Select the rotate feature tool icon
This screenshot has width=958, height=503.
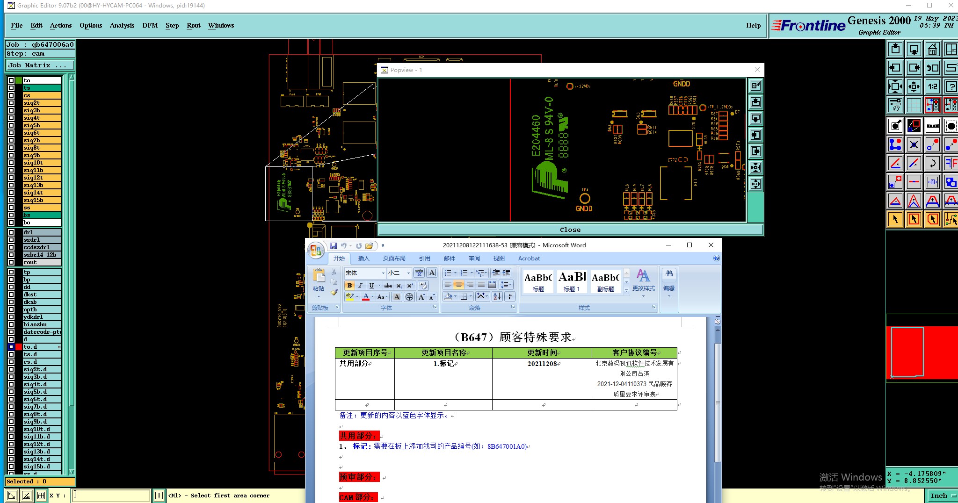coord(932,163)
